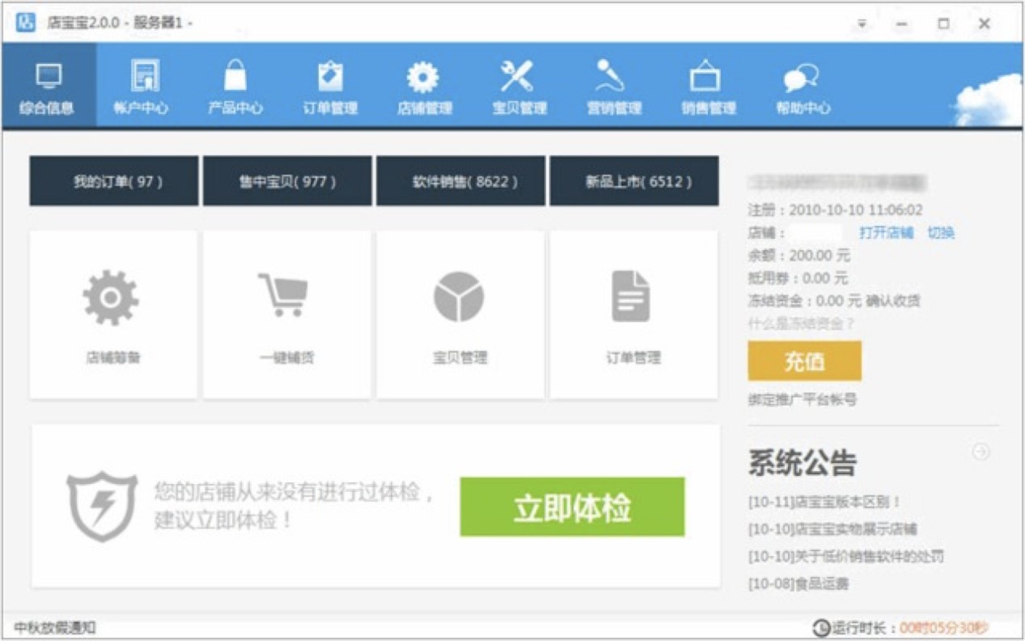Viewport: 1025px width, 641px height.
Task: Click the 抵用券: 0.00 元 voucher text
Action: point(798,278)
